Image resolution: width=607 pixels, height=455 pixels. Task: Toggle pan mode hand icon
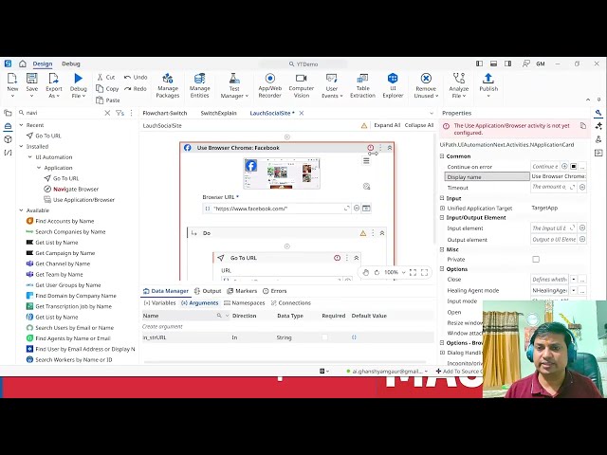[x=366, y=272]
